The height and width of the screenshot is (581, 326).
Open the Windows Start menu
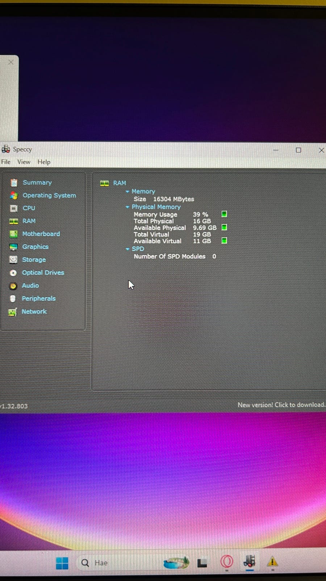coord(62,563)
